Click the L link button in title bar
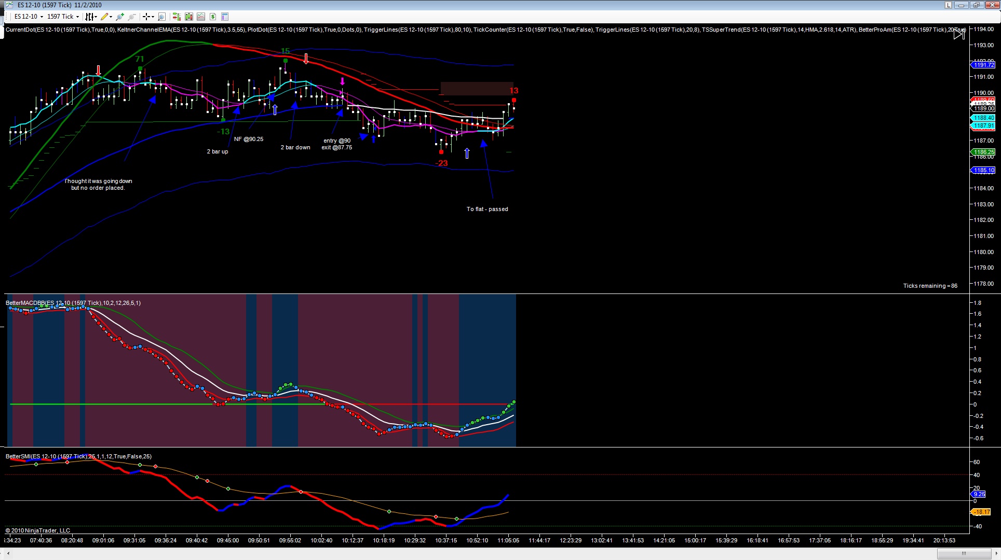 click(x=948, y=5)
